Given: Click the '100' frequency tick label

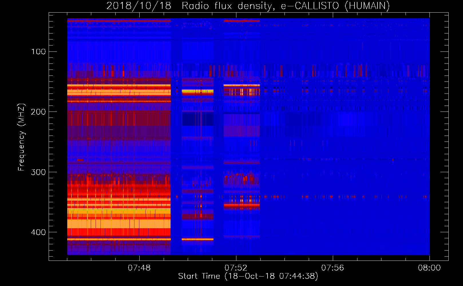Looking at the screenshot, I should (x=39, y=51).
